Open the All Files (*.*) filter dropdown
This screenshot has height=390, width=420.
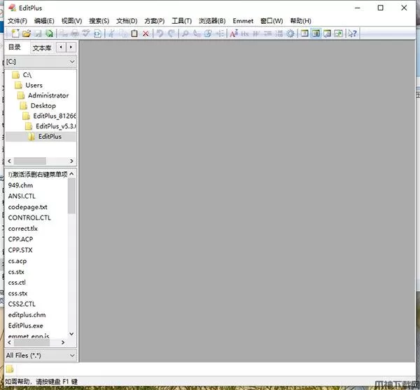[x=41, y=356]
